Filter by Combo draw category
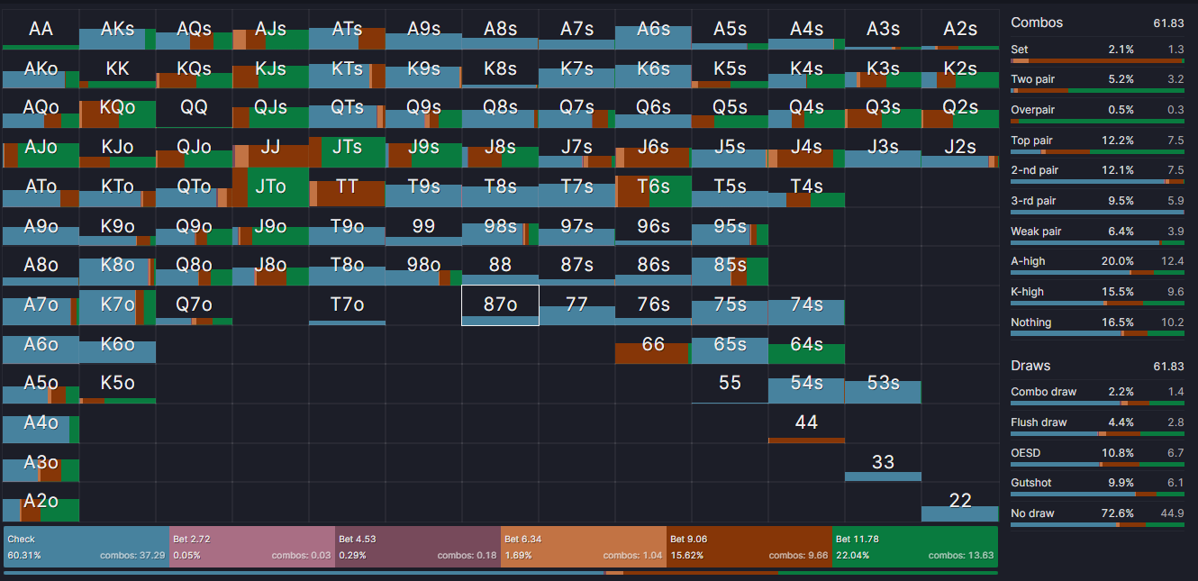The height and width of the screenshot is (581, 1198). click(x=1063, y=391)
